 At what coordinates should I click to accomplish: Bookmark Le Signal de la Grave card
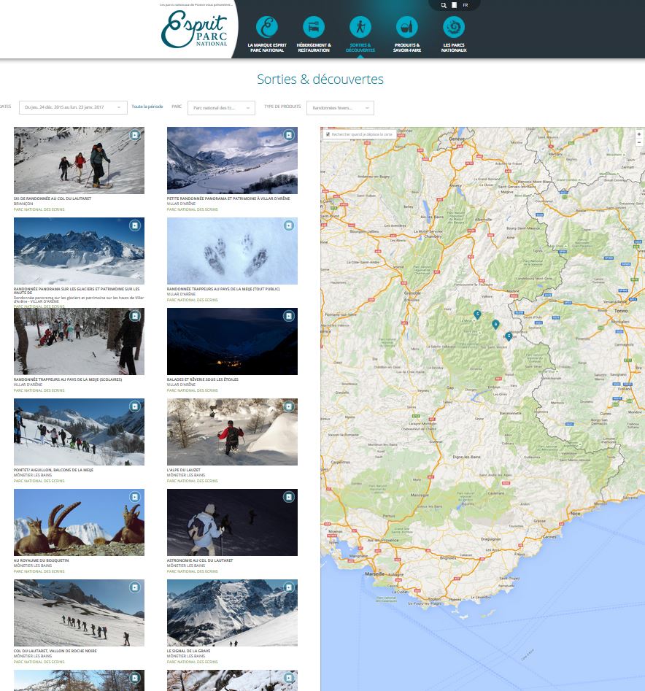[289, 587]
